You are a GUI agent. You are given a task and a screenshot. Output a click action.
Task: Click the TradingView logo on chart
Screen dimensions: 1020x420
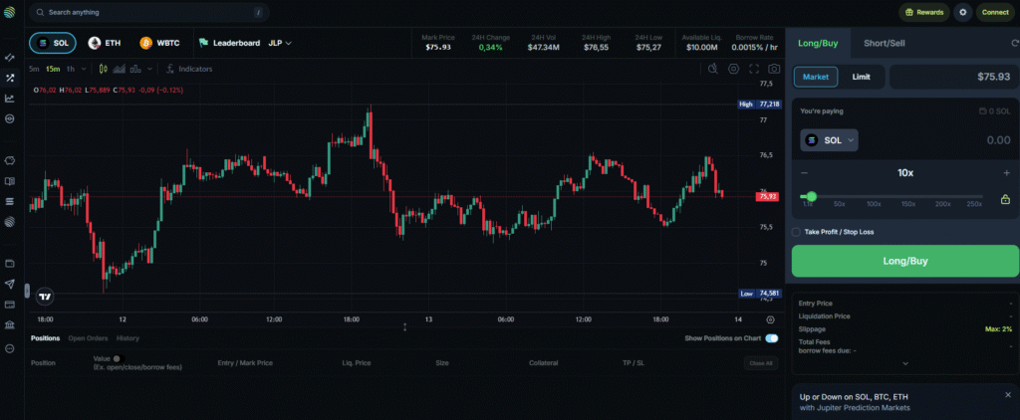pos(44,297)
